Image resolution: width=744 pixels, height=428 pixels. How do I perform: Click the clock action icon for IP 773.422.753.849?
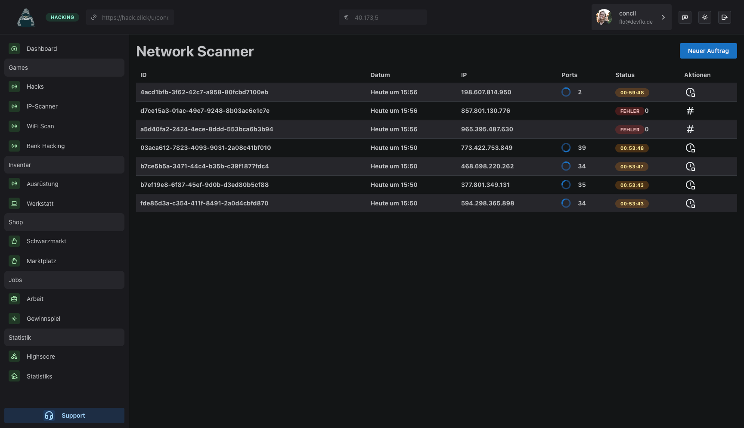coord(690,148)
